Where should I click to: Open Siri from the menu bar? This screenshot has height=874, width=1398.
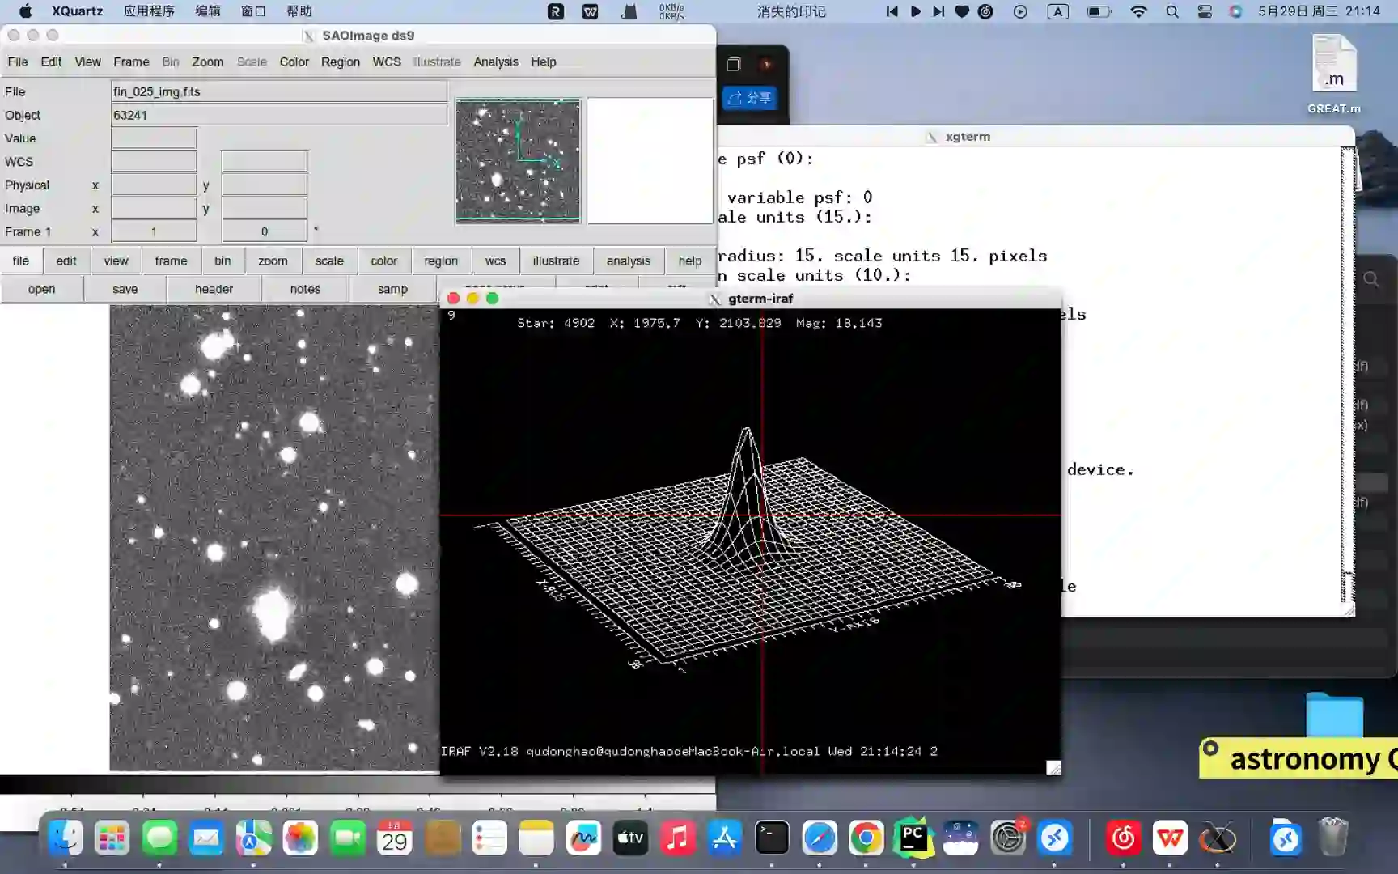point(1235,11)
